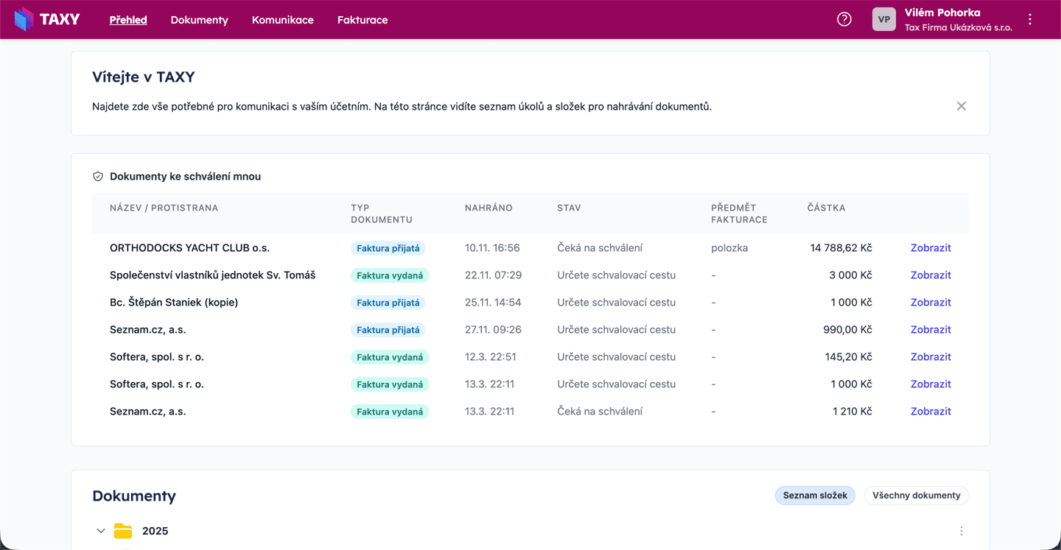Image resolution: width=1061 pixels, height=550 pixels.
Task: Switch to Všechny dokumenty view
Action: coord(916,496)
